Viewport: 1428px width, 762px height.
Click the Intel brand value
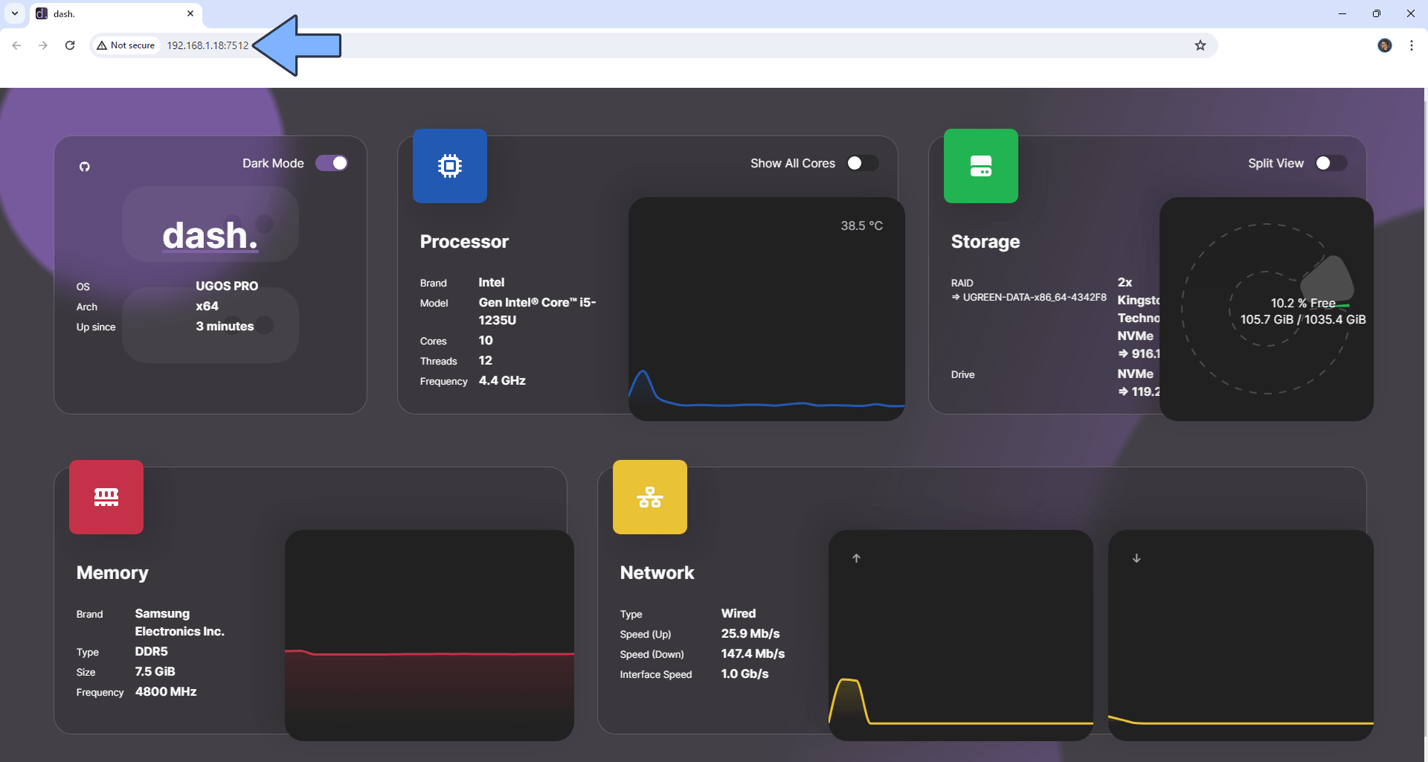491,282
